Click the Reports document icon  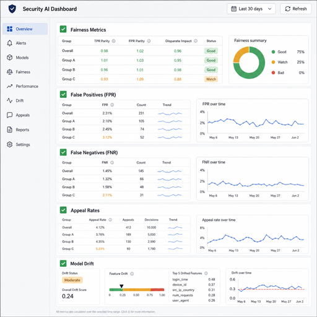[9, 129]
